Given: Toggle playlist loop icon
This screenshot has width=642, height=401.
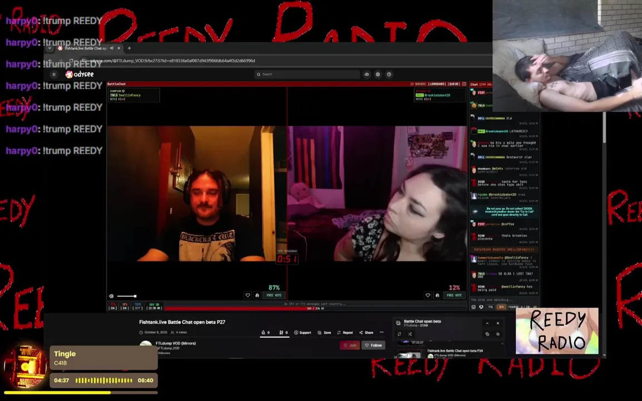Looking at the screenshot, I should click(399, 334).
